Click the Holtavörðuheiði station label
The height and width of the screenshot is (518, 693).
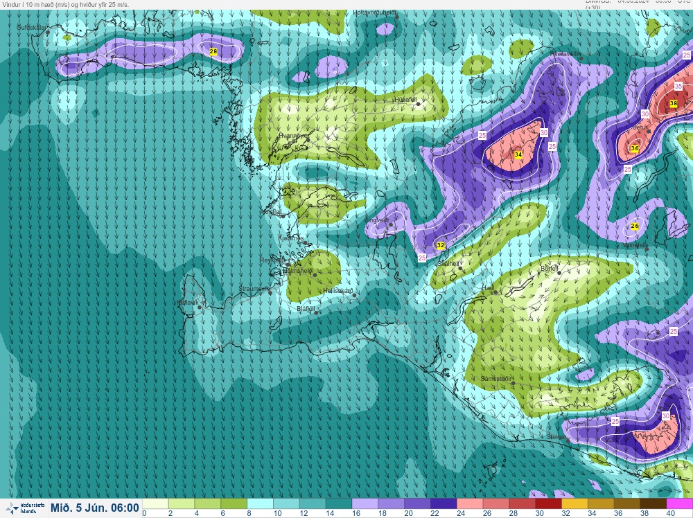click(374, 12)
